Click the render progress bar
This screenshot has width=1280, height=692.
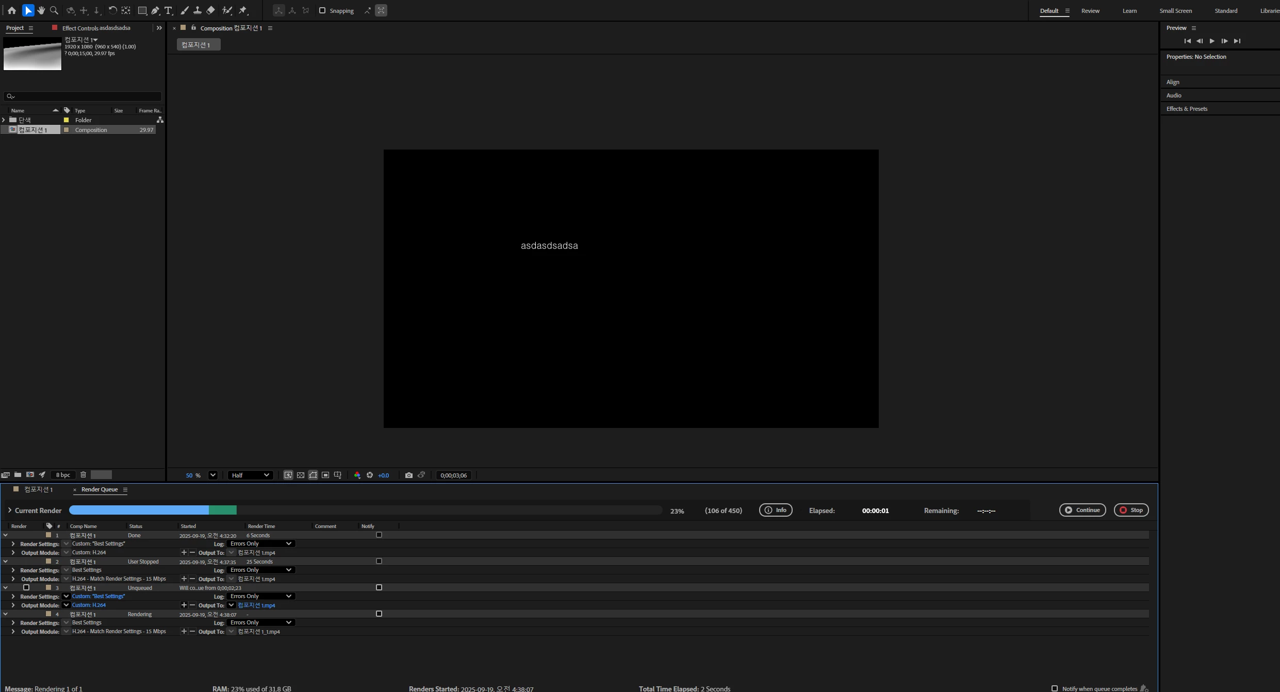[x=365, y=510]
